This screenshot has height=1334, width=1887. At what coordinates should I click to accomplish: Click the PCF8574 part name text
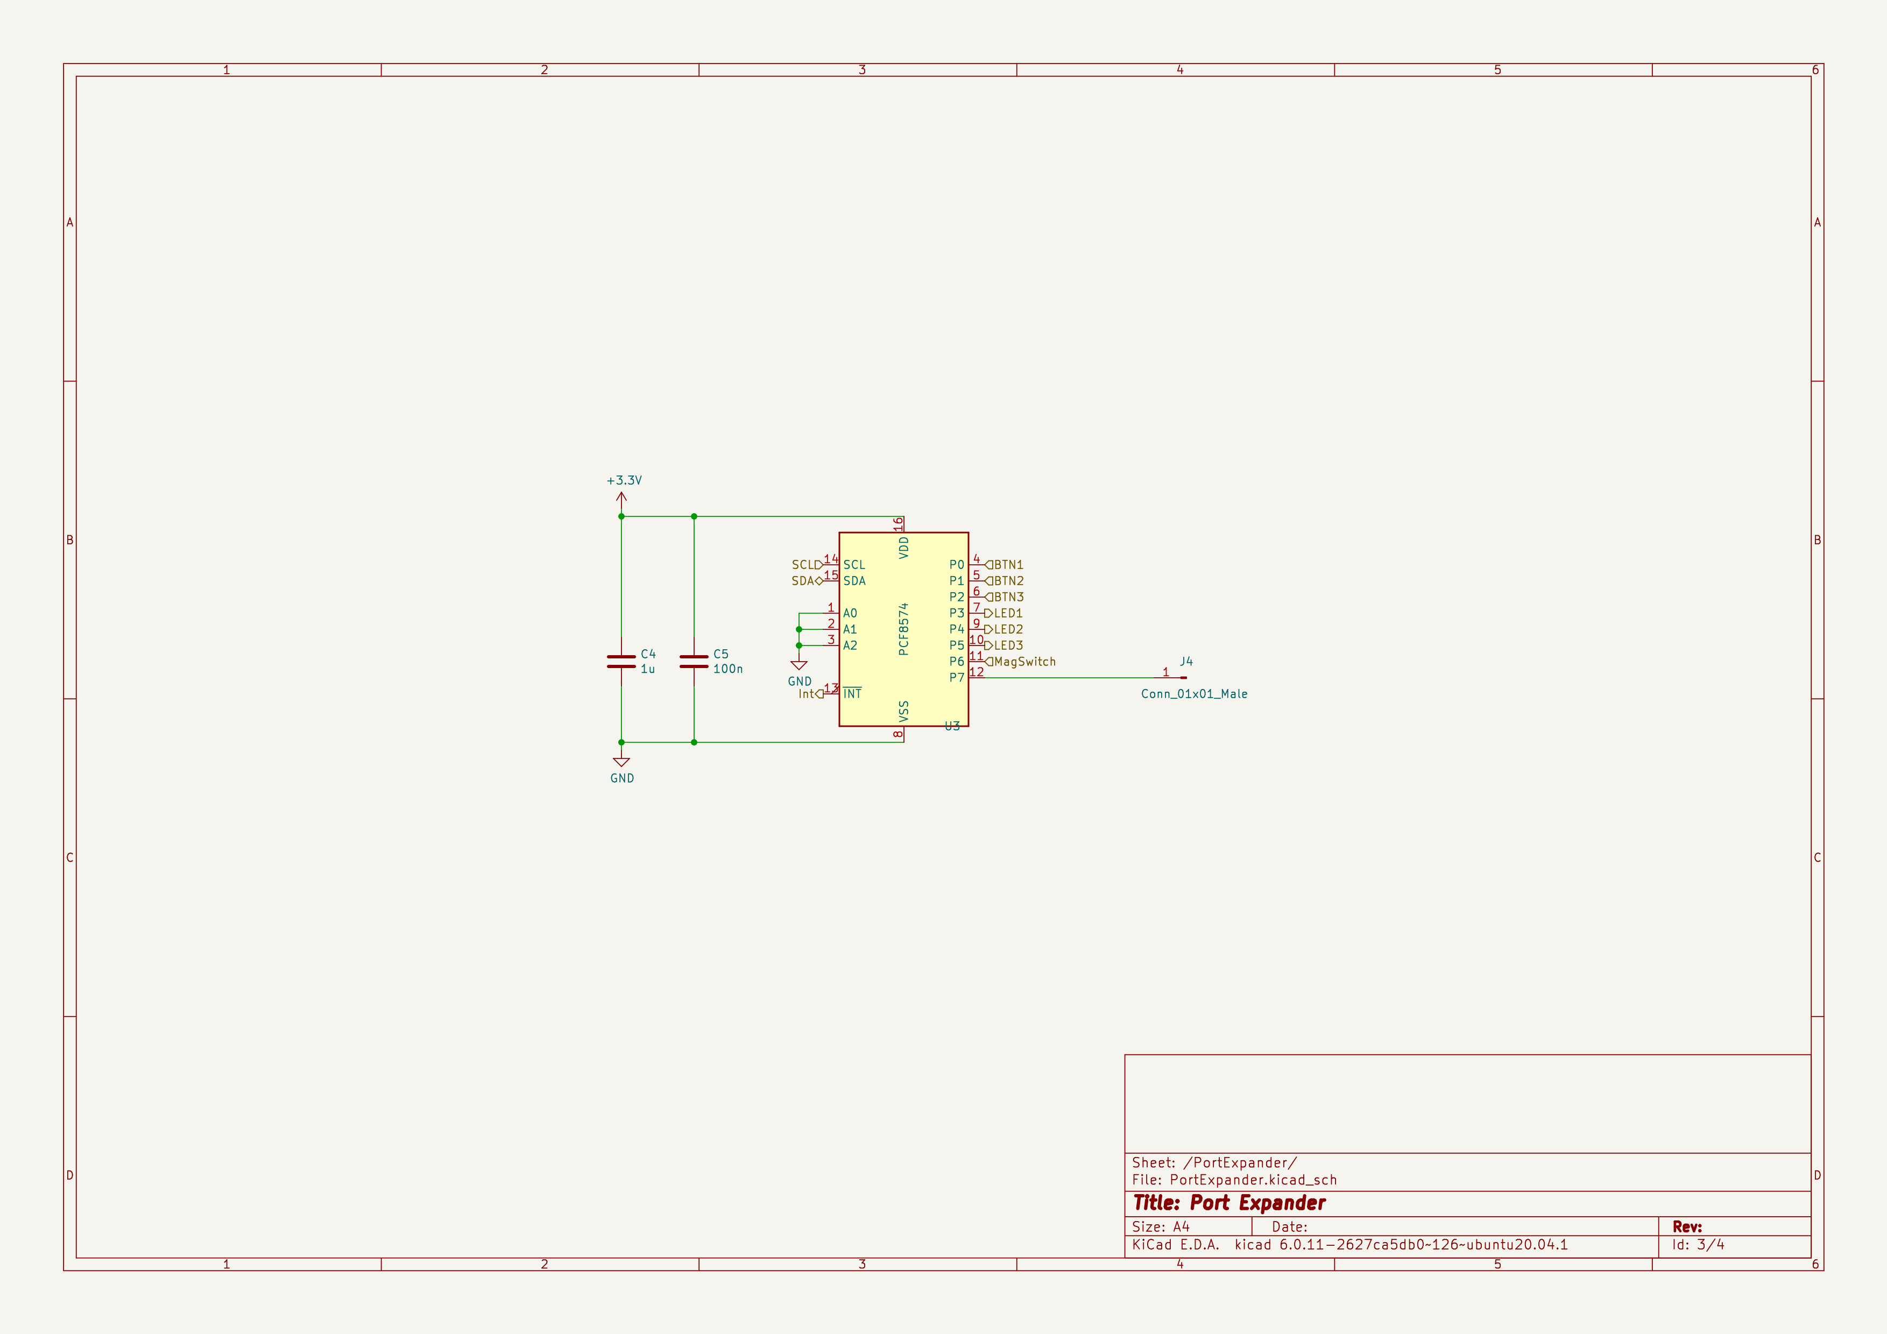(903, 629)
